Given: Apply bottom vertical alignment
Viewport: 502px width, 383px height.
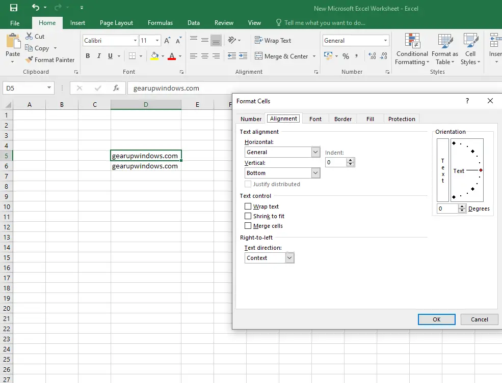Looking at the screenshot, I should 216,40.
